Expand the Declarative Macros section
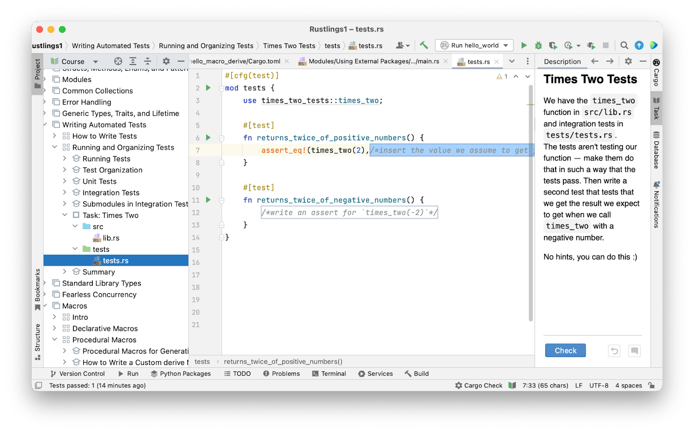 [x=55, y=328]
